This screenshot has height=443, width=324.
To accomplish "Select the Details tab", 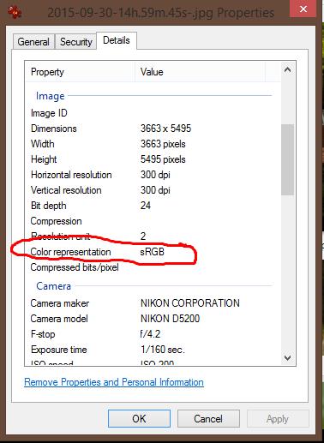I will [x=117, y=40].
